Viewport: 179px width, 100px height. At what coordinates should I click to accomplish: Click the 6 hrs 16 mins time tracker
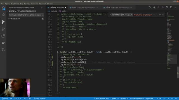(40, 99)
